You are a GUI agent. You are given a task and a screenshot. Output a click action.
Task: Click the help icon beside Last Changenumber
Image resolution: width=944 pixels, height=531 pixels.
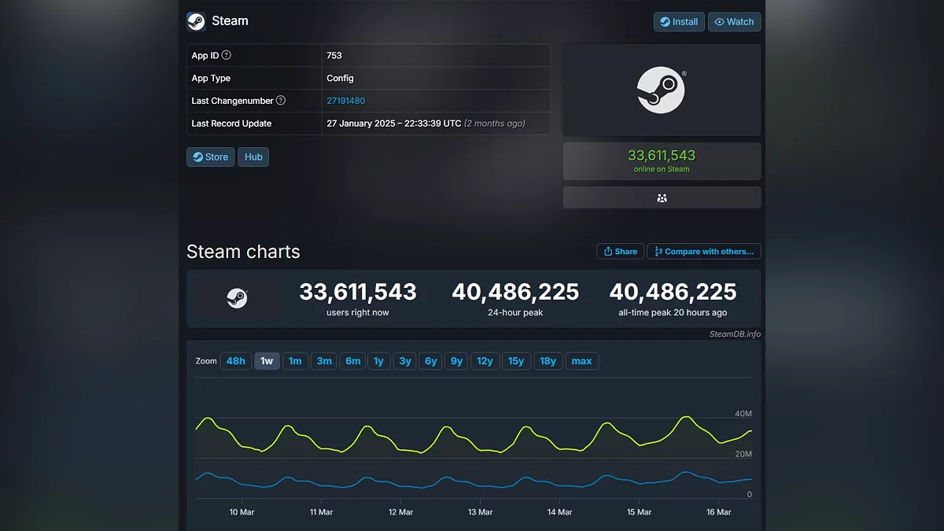pyautogui.click(x=281, y=101)
